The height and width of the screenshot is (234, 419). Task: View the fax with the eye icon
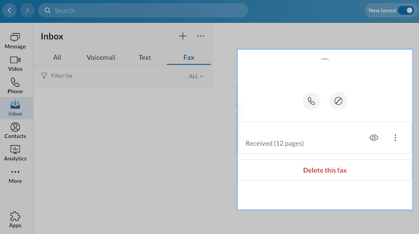[x=374, y=137]
